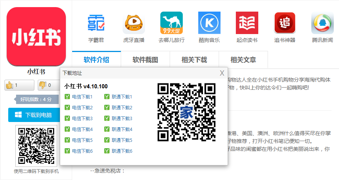Image resolution: width=339 pixels, height=180 pixels.
Task: Click green shield icon beside 联通下载4
Action: [107, 129]
